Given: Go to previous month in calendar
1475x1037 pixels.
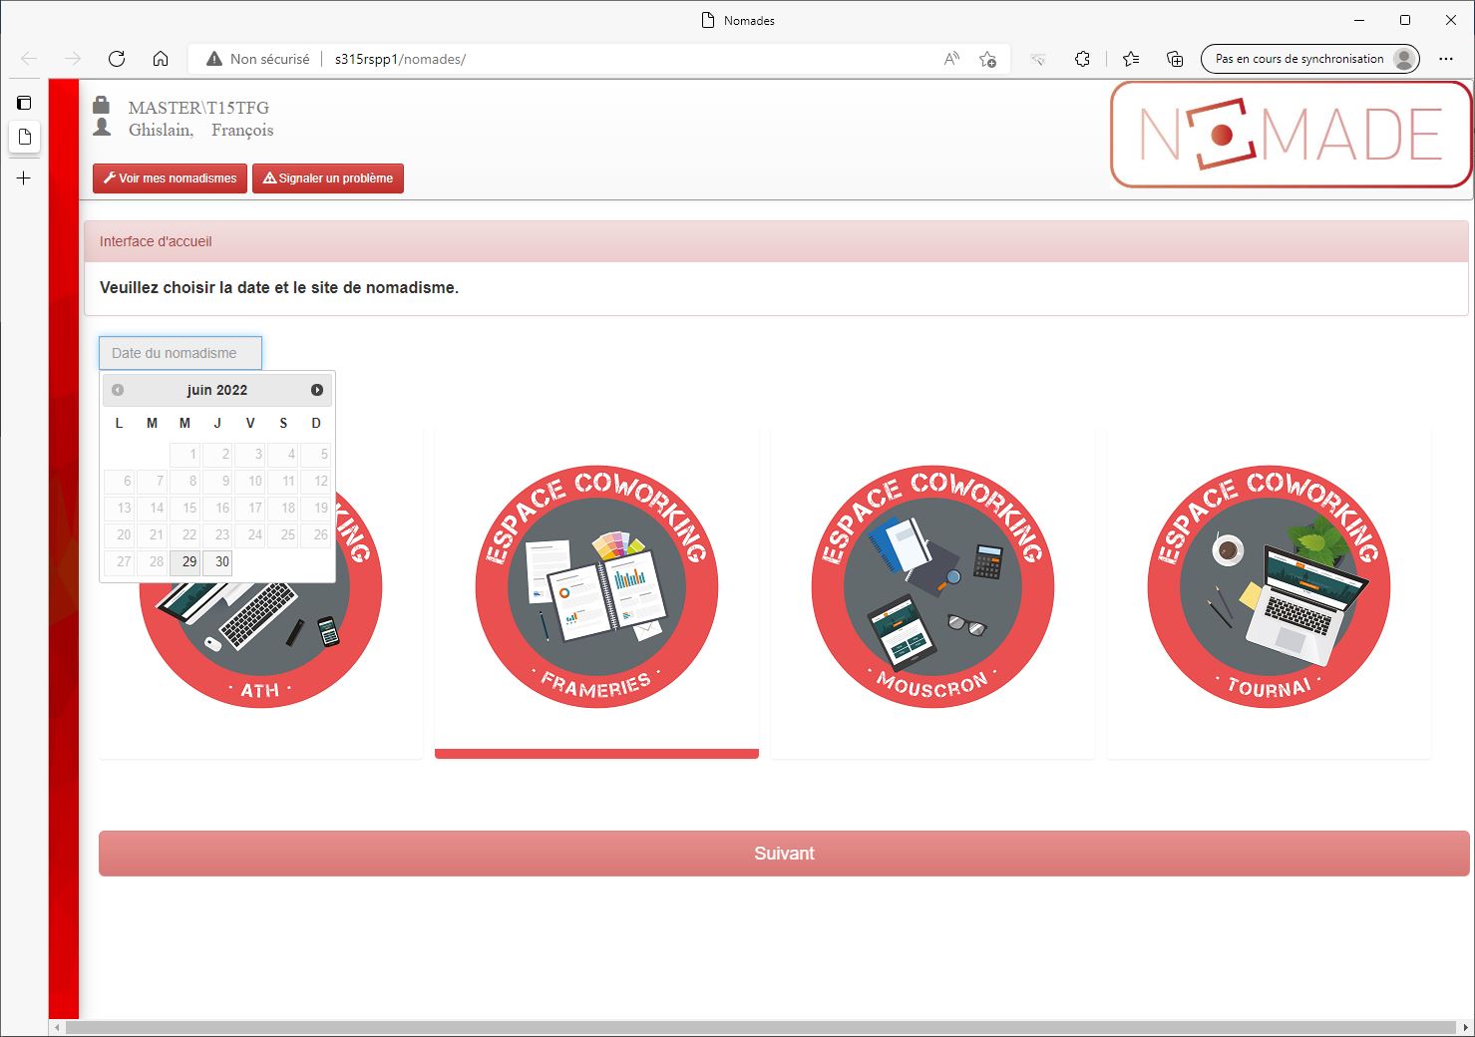Looking at the screenshot, I should pos(118,390).
